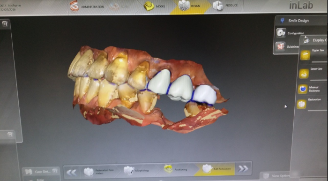Expand the Smile Design panel header
328x181 pixels.
(301, 21)
